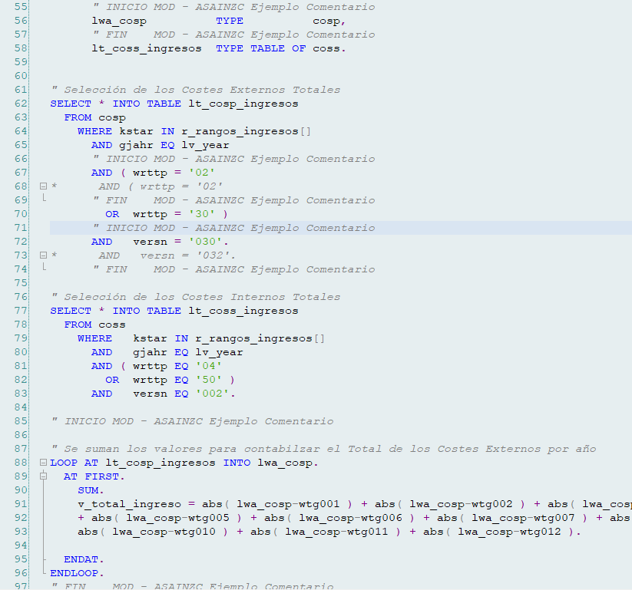Click 'lwa_cosp-wtg012' on line 93
632x590 pixels.
(509, 532)
